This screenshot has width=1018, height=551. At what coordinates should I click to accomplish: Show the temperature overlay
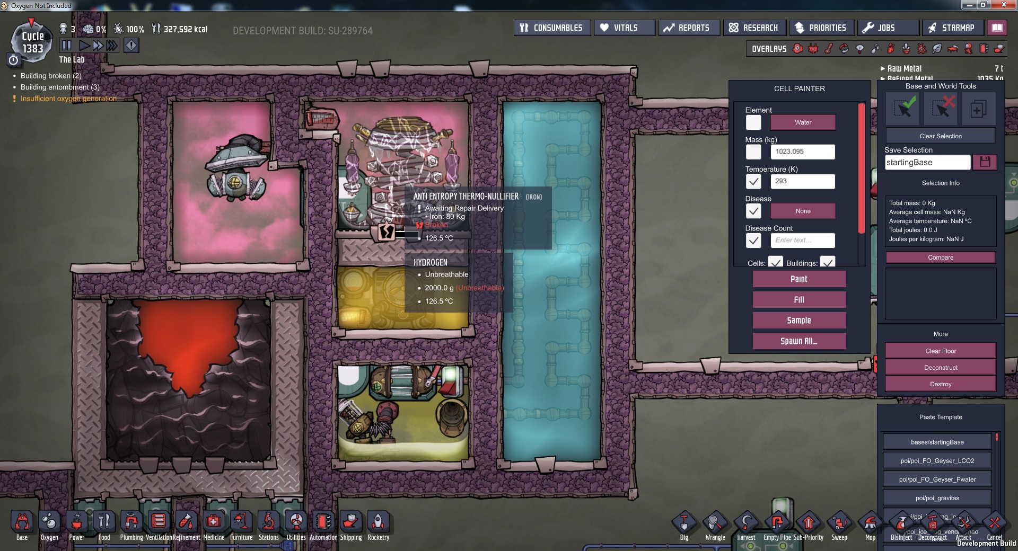pos(828,49)
